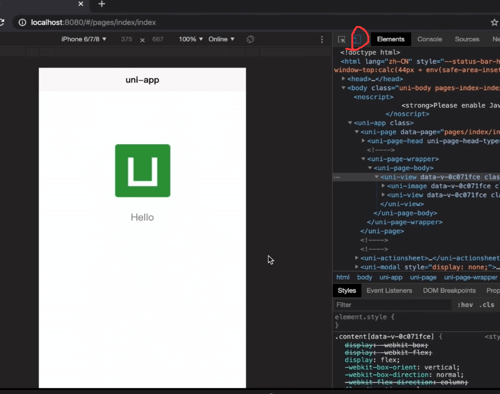Screen dimensions: 500x394
Task: Toggle the .cls class editor button
Action: [486, 305]
